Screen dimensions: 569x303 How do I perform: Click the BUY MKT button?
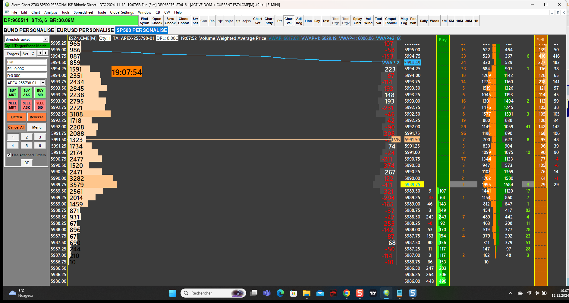[x=13, y=93]
